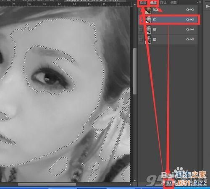Viewport: 210px width, 189px height.
Task: Click the RGB composite channel thumbnail
Action: (148, 10)
